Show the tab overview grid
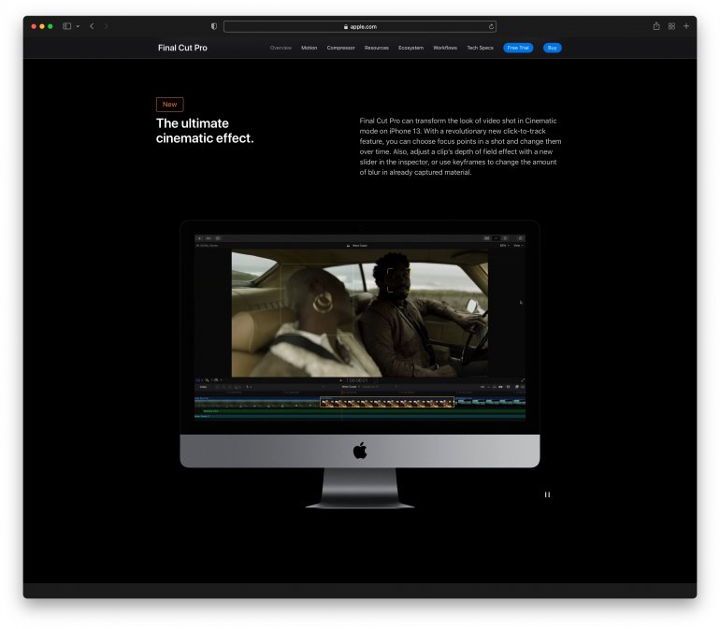 (x=671, y=26)
